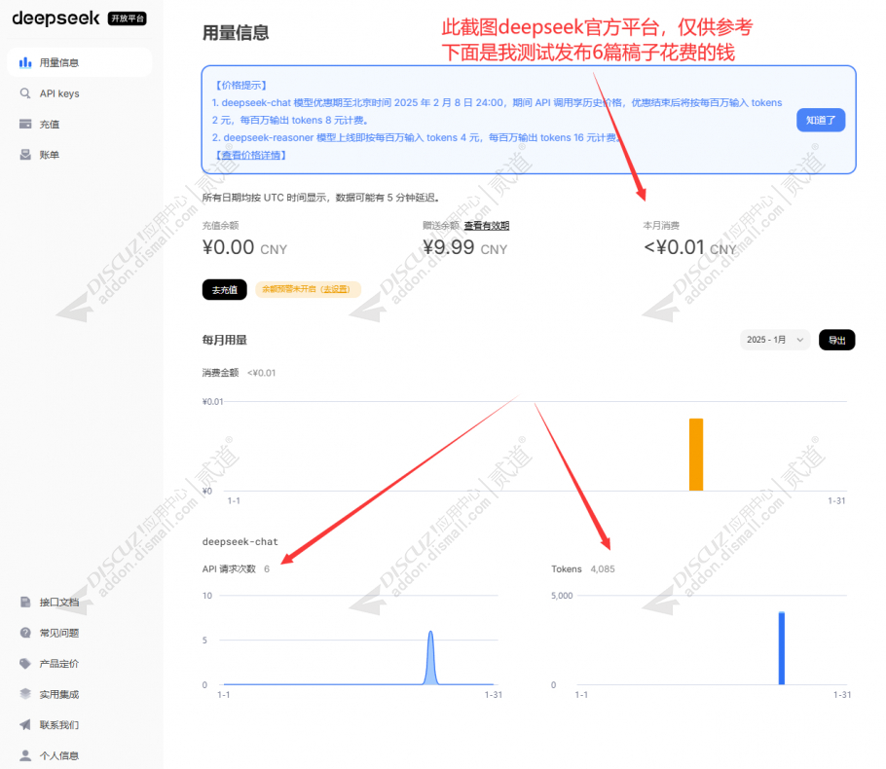Click the layers icon beside 实用集成
The width and height of the screenshot is (886, 769).
coord(25,694)
